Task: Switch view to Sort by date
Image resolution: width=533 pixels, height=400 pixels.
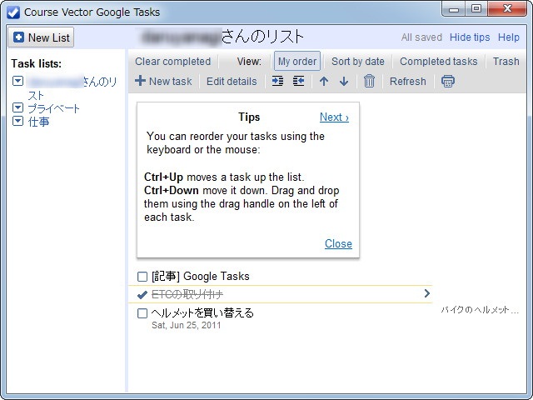Action: click(x=358, y=61)
